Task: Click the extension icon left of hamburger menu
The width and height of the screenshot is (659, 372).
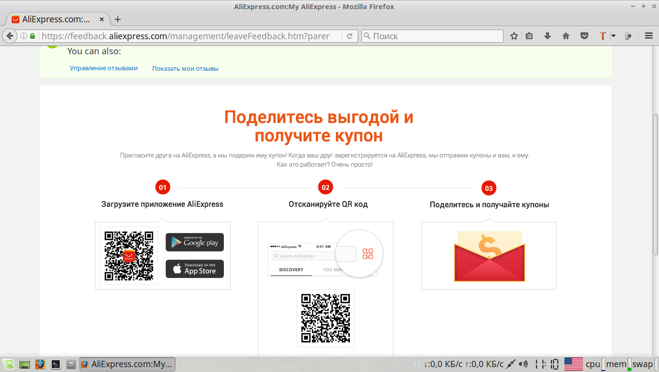Action: click(x=628, y=36)
